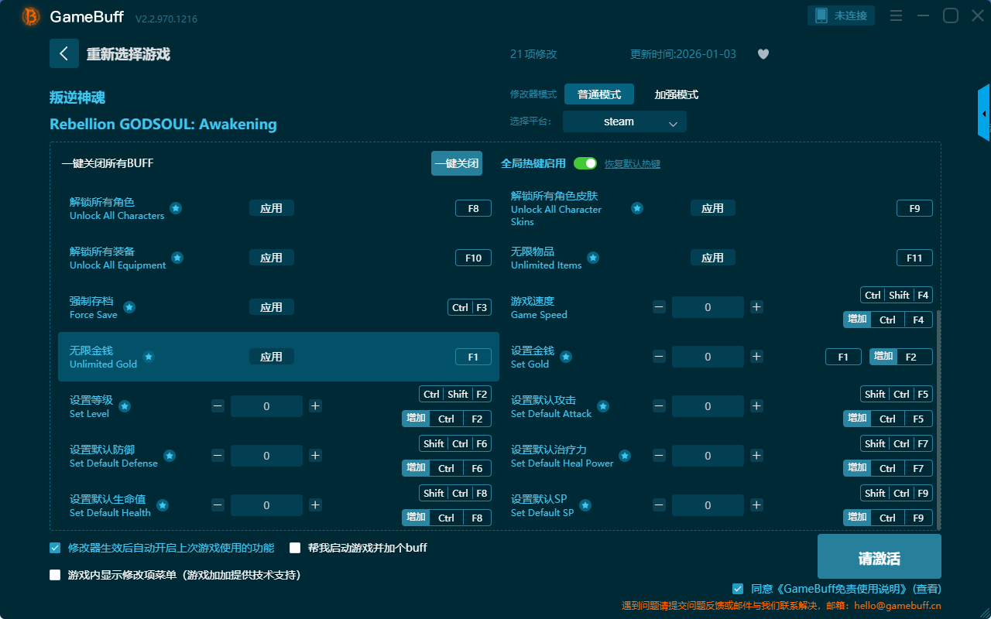This screenshot has height=619, width=991.
Task: Open the steam platform dropdown
Action: click(x=625, y=121)
